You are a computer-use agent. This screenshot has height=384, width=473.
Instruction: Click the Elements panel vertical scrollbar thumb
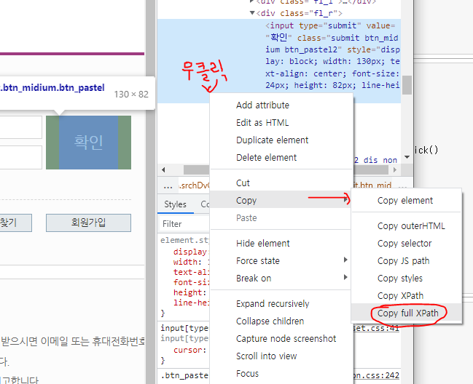click(x=407, y=85)
